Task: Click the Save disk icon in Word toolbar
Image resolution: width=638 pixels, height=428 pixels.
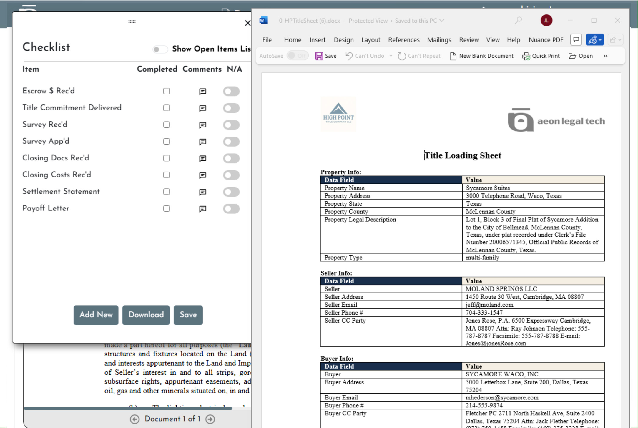Action: (319, 56)
